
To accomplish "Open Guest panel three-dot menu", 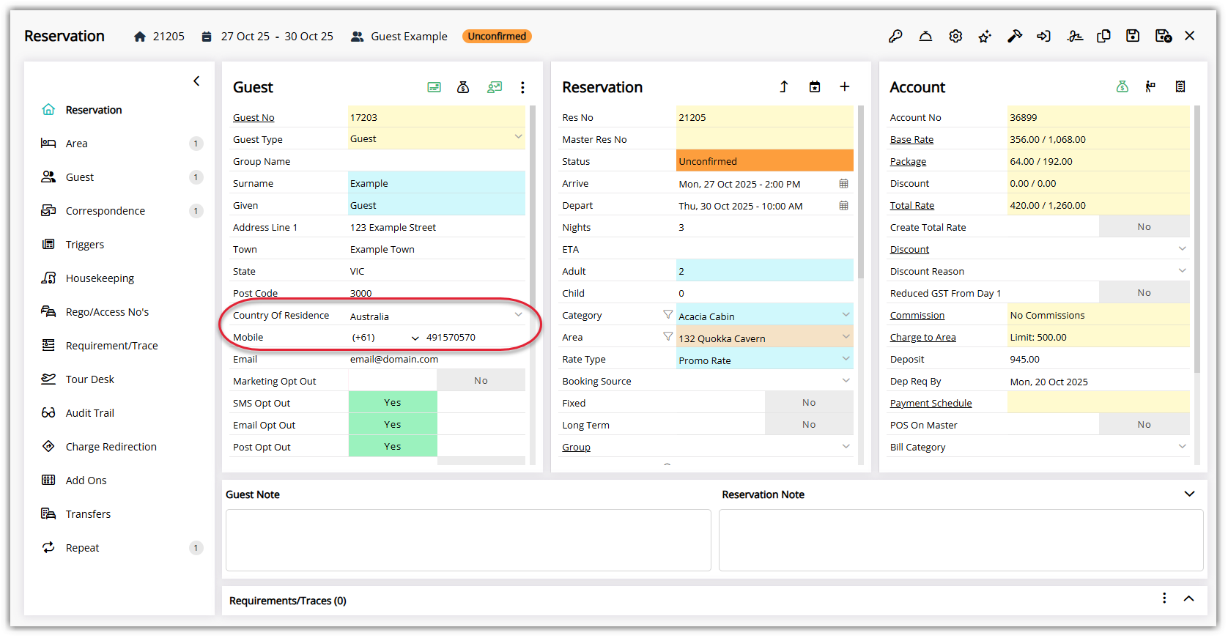I will pos(522,87).
